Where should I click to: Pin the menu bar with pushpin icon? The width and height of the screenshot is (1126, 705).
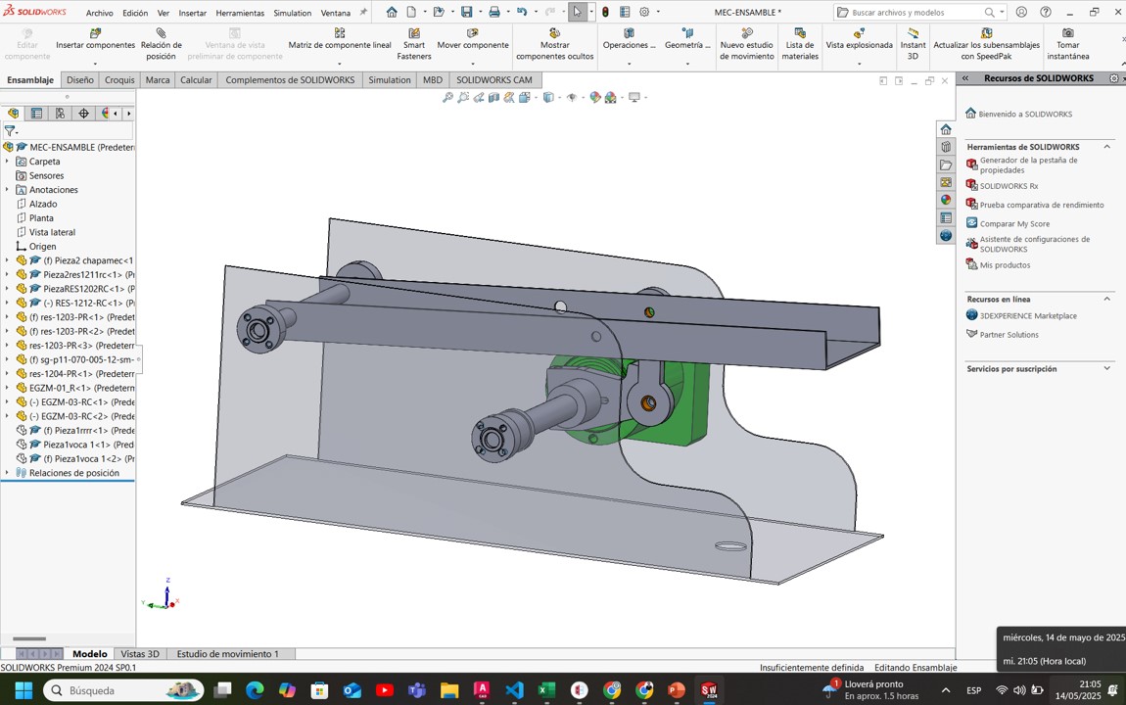[363, 12]
